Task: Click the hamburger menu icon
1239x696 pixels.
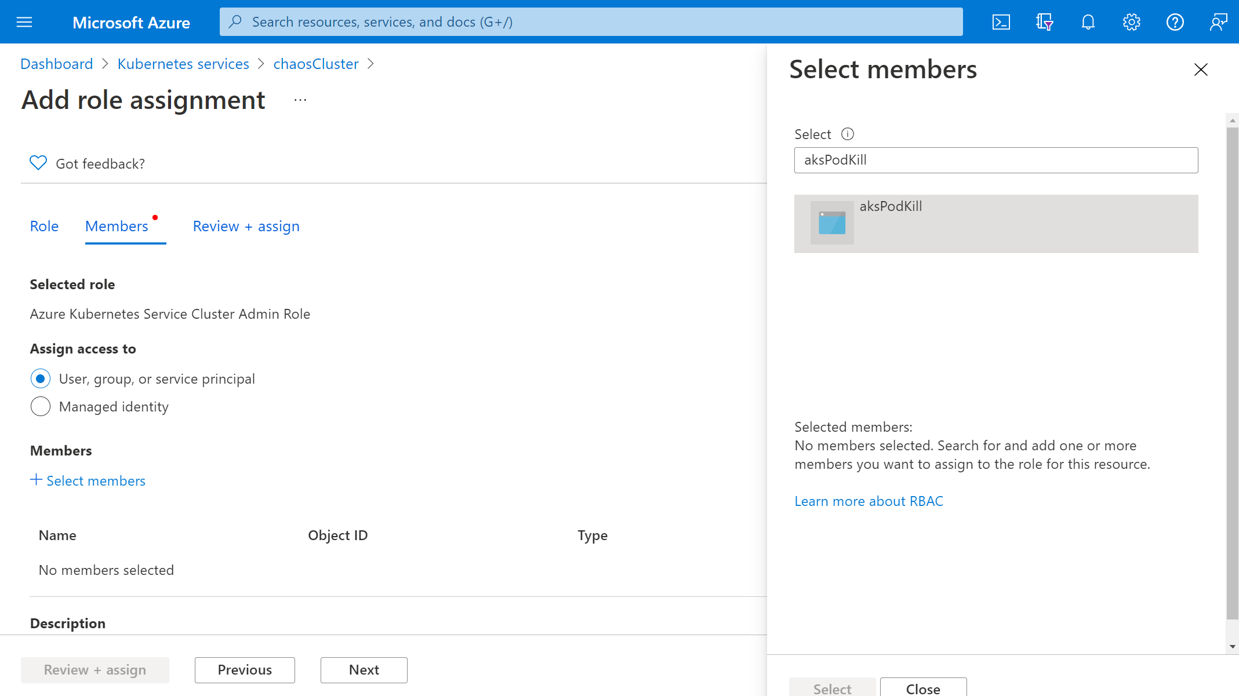Action: click(x=24, y=21)
